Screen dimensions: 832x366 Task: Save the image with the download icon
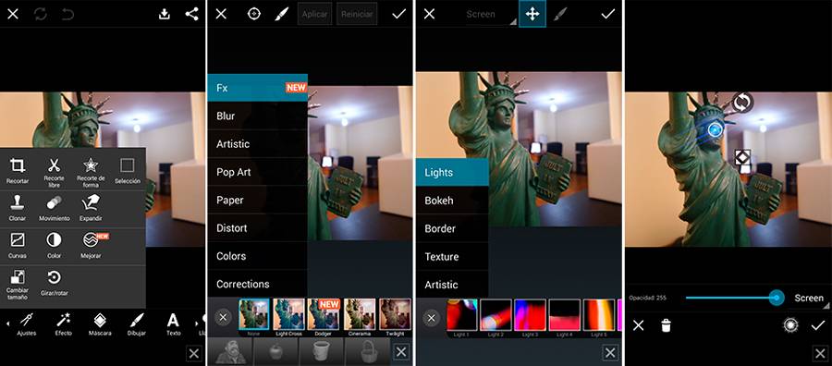coord(165,14)
